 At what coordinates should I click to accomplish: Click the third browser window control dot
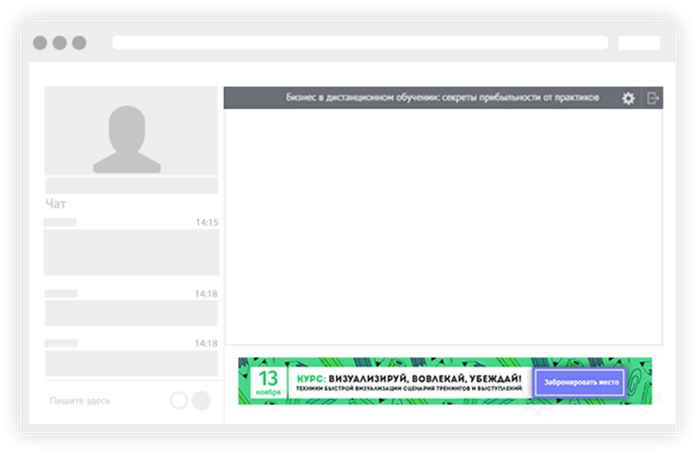[x=79, y=42]
